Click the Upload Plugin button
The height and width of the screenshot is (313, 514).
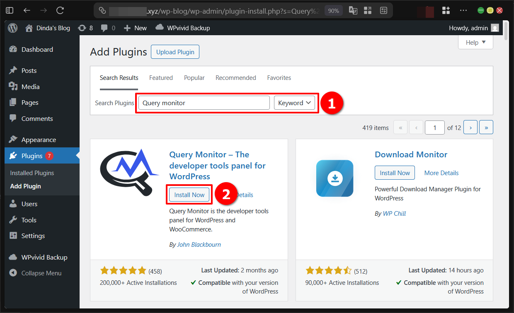click(175, 52)
